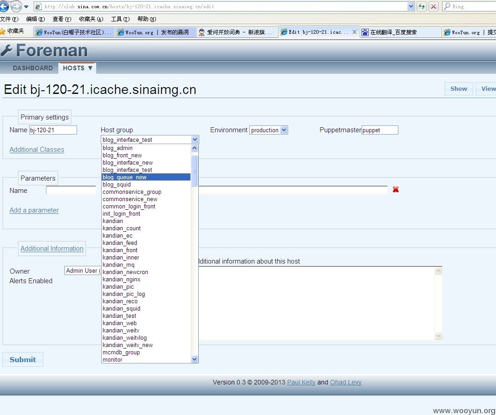Image resolution: width=496 pixels, height=415 pixels.
Task: Select blog_front_new in host group list
Action: pos(146,155)
